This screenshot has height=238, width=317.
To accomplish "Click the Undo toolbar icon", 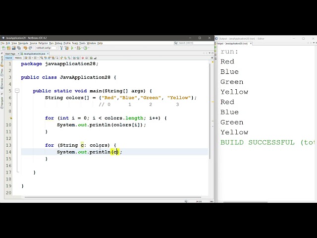I will (25, 48).
